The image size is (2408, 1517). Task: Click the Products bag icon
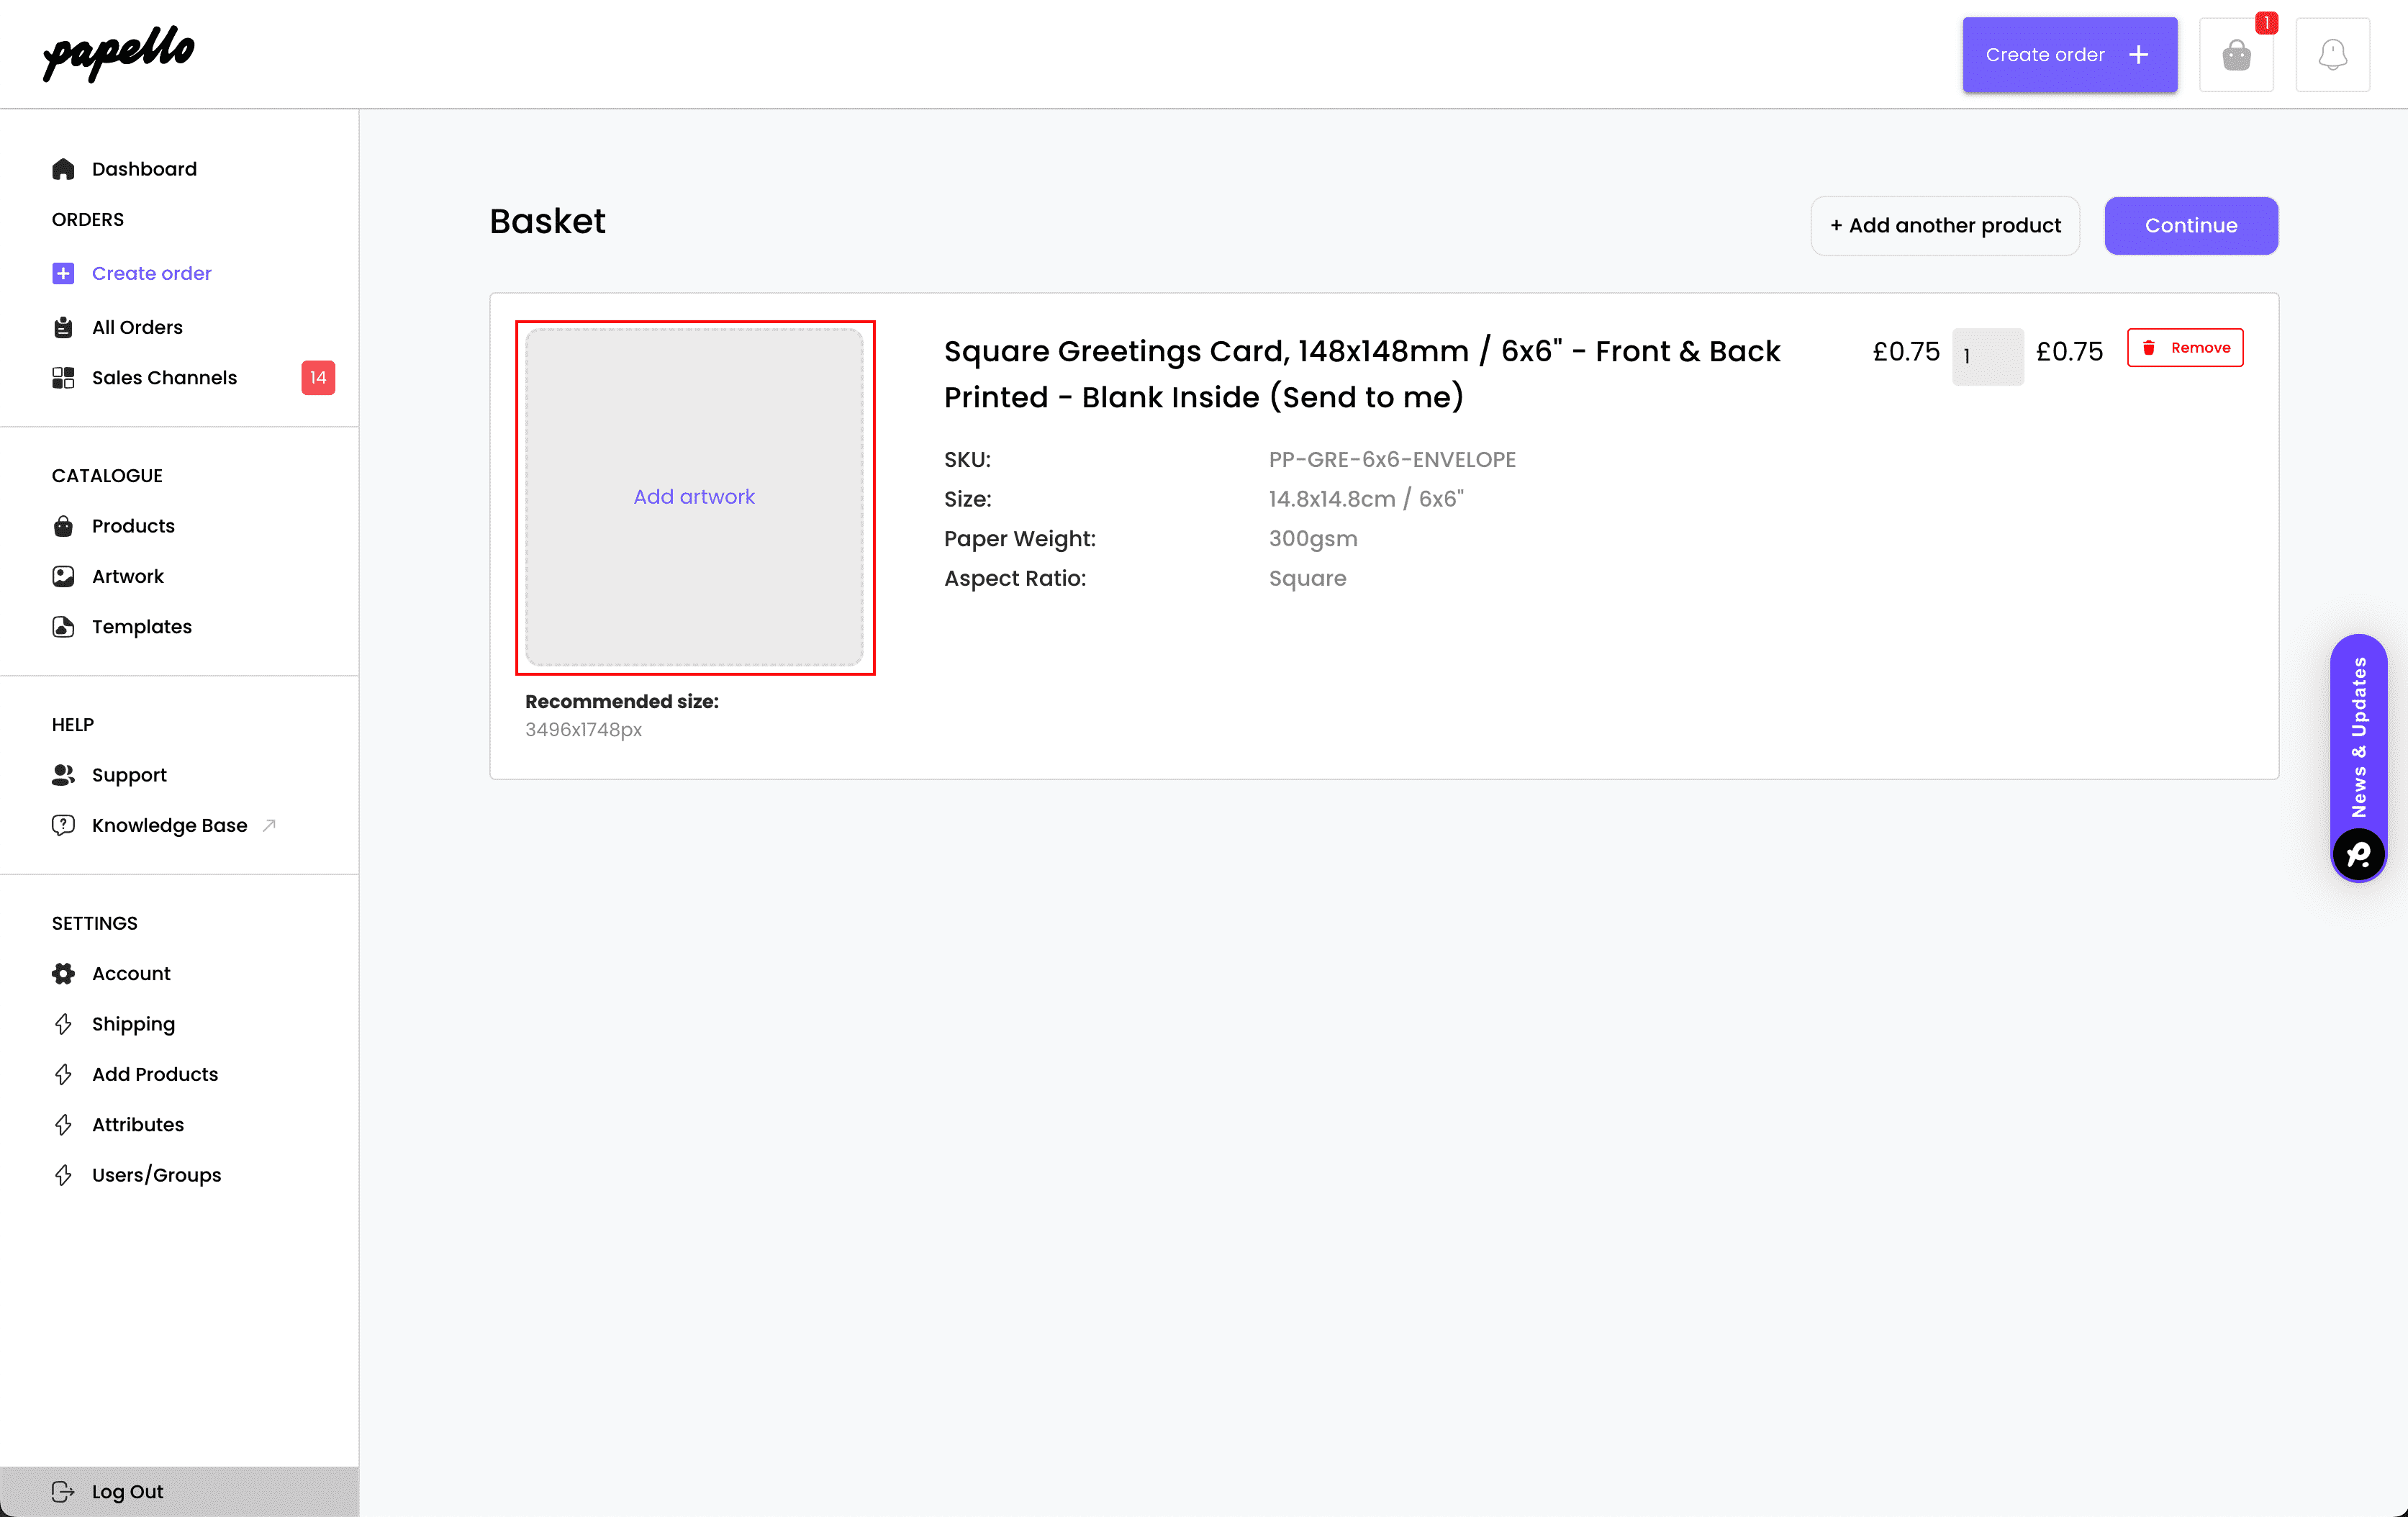[x=63, y=526]
